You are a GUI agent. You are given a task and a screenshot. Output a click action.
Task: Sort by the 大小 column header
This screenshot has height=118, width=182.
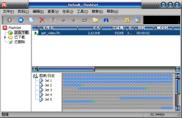click(90, 28)
